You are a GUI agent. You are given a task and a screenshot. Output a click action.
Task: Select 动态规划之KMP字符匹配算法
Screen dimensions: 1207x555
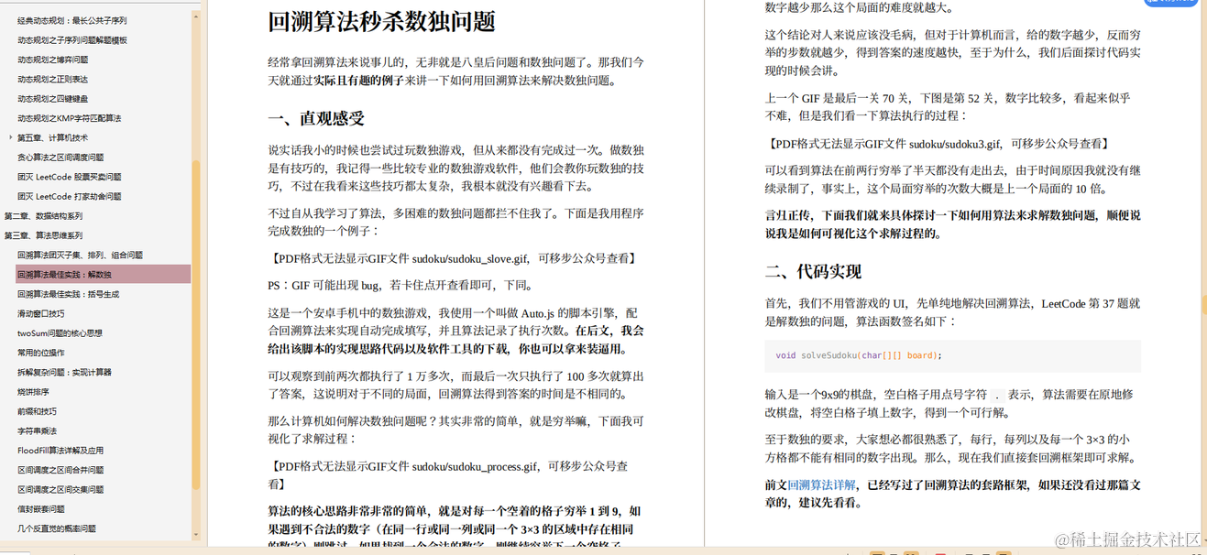pos(69,118)
